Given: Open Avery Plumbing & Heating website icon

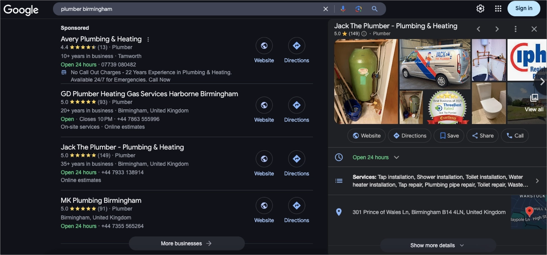Looking at the screenshot, I should [x=264, y=46].
